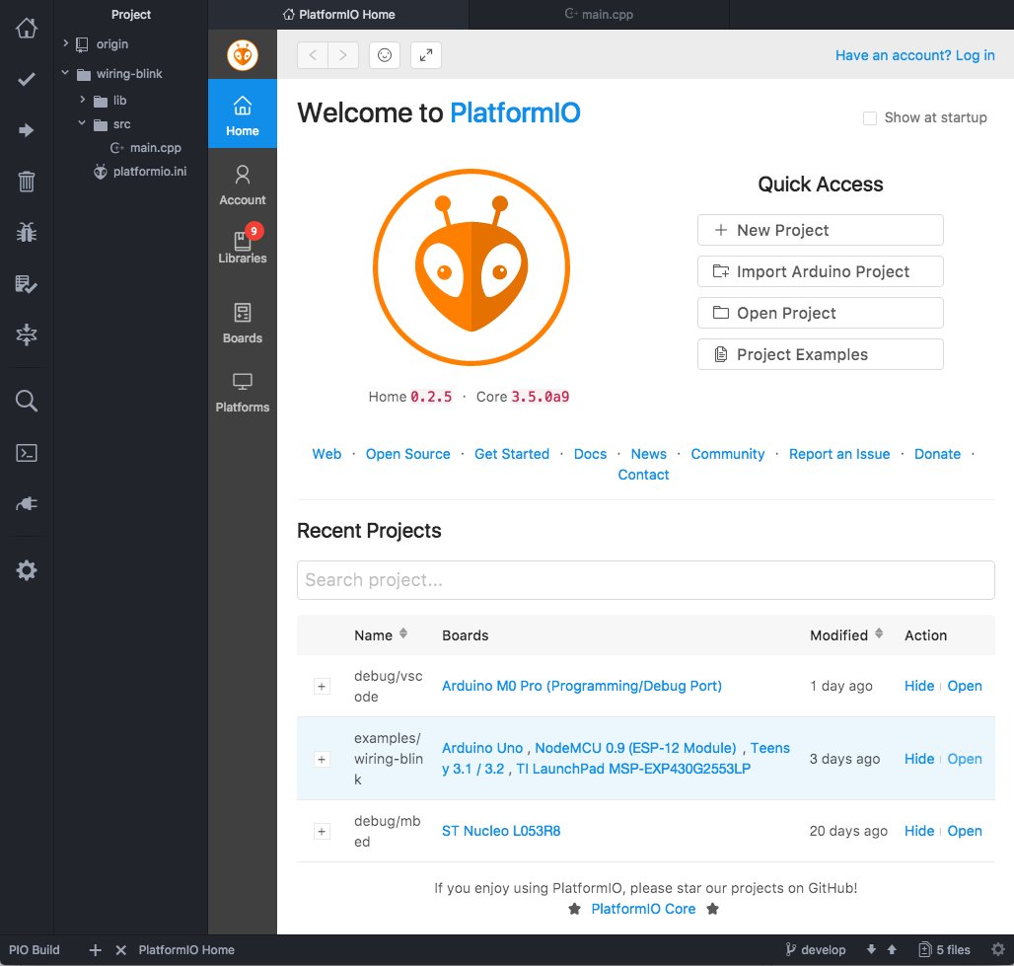Click PIO Build in status bar
1014x966 pixels.
35,950
